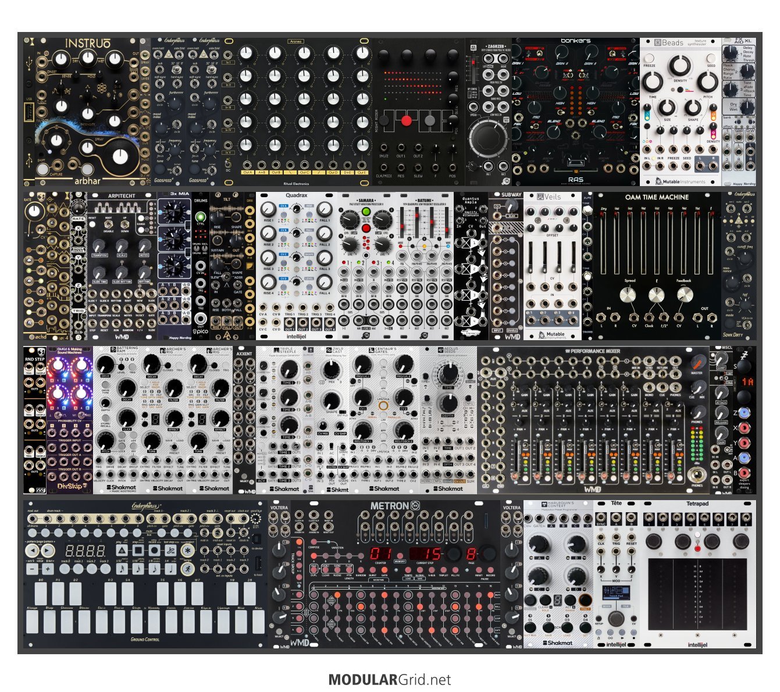Image resolution: width=780 pixels, height=692 pixels.
Task: Tap the first touch pad on Tetrapad
Action: 661,594
